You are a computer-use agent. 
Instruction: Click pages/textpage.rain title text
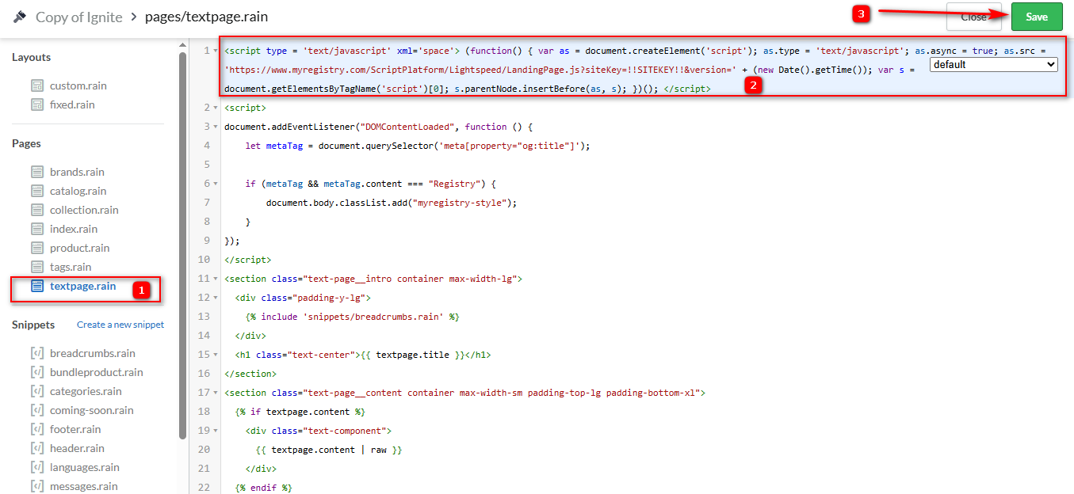207,17
